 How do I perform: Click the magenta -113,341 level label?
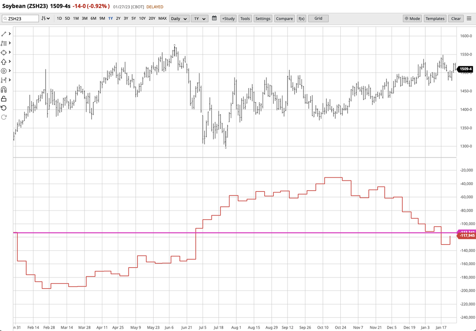(x=466, y=232)
